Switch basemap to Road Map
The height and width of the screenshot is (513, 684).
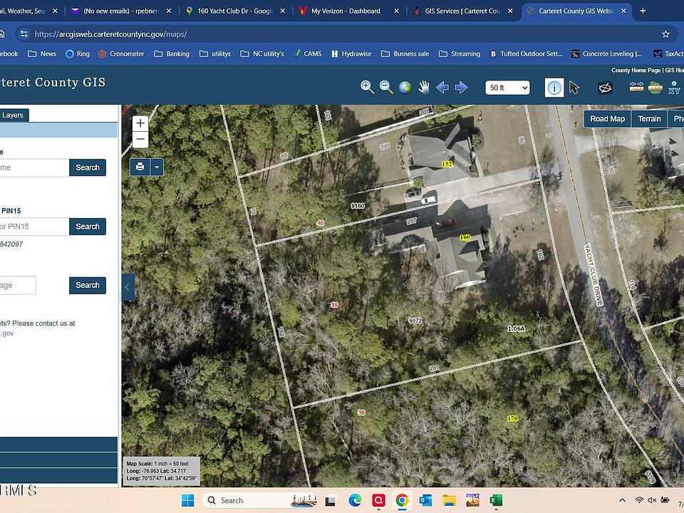[607, 119]
